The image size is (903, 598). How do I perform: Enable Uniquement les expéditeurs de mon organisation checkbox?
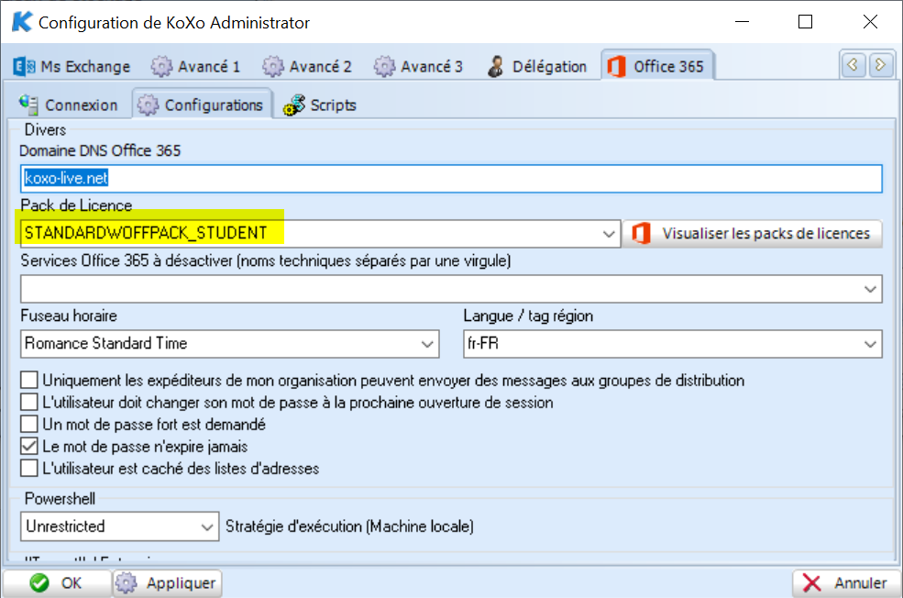[x=28, y=381]
